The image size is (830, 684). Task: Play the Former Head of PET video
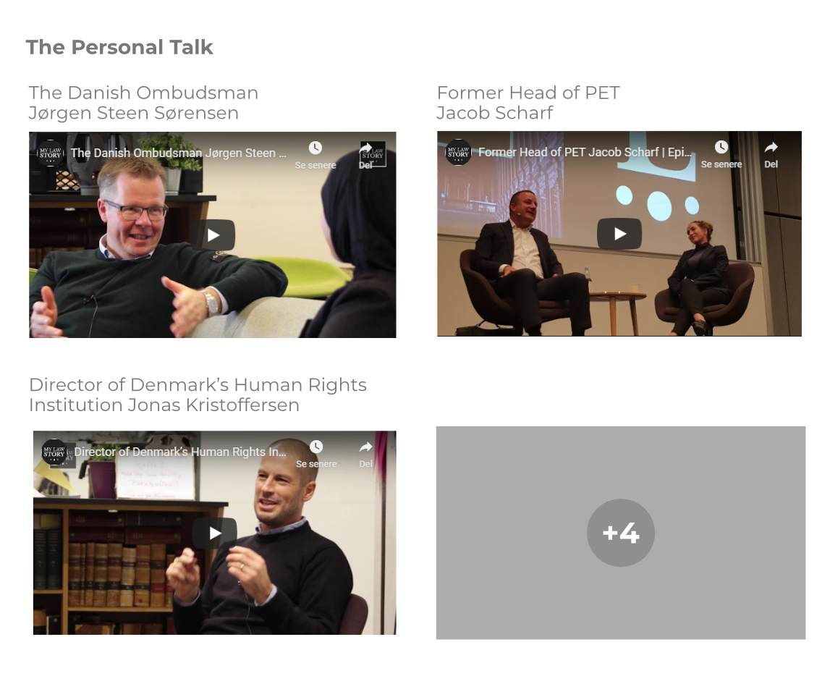(x=619, y=234)
